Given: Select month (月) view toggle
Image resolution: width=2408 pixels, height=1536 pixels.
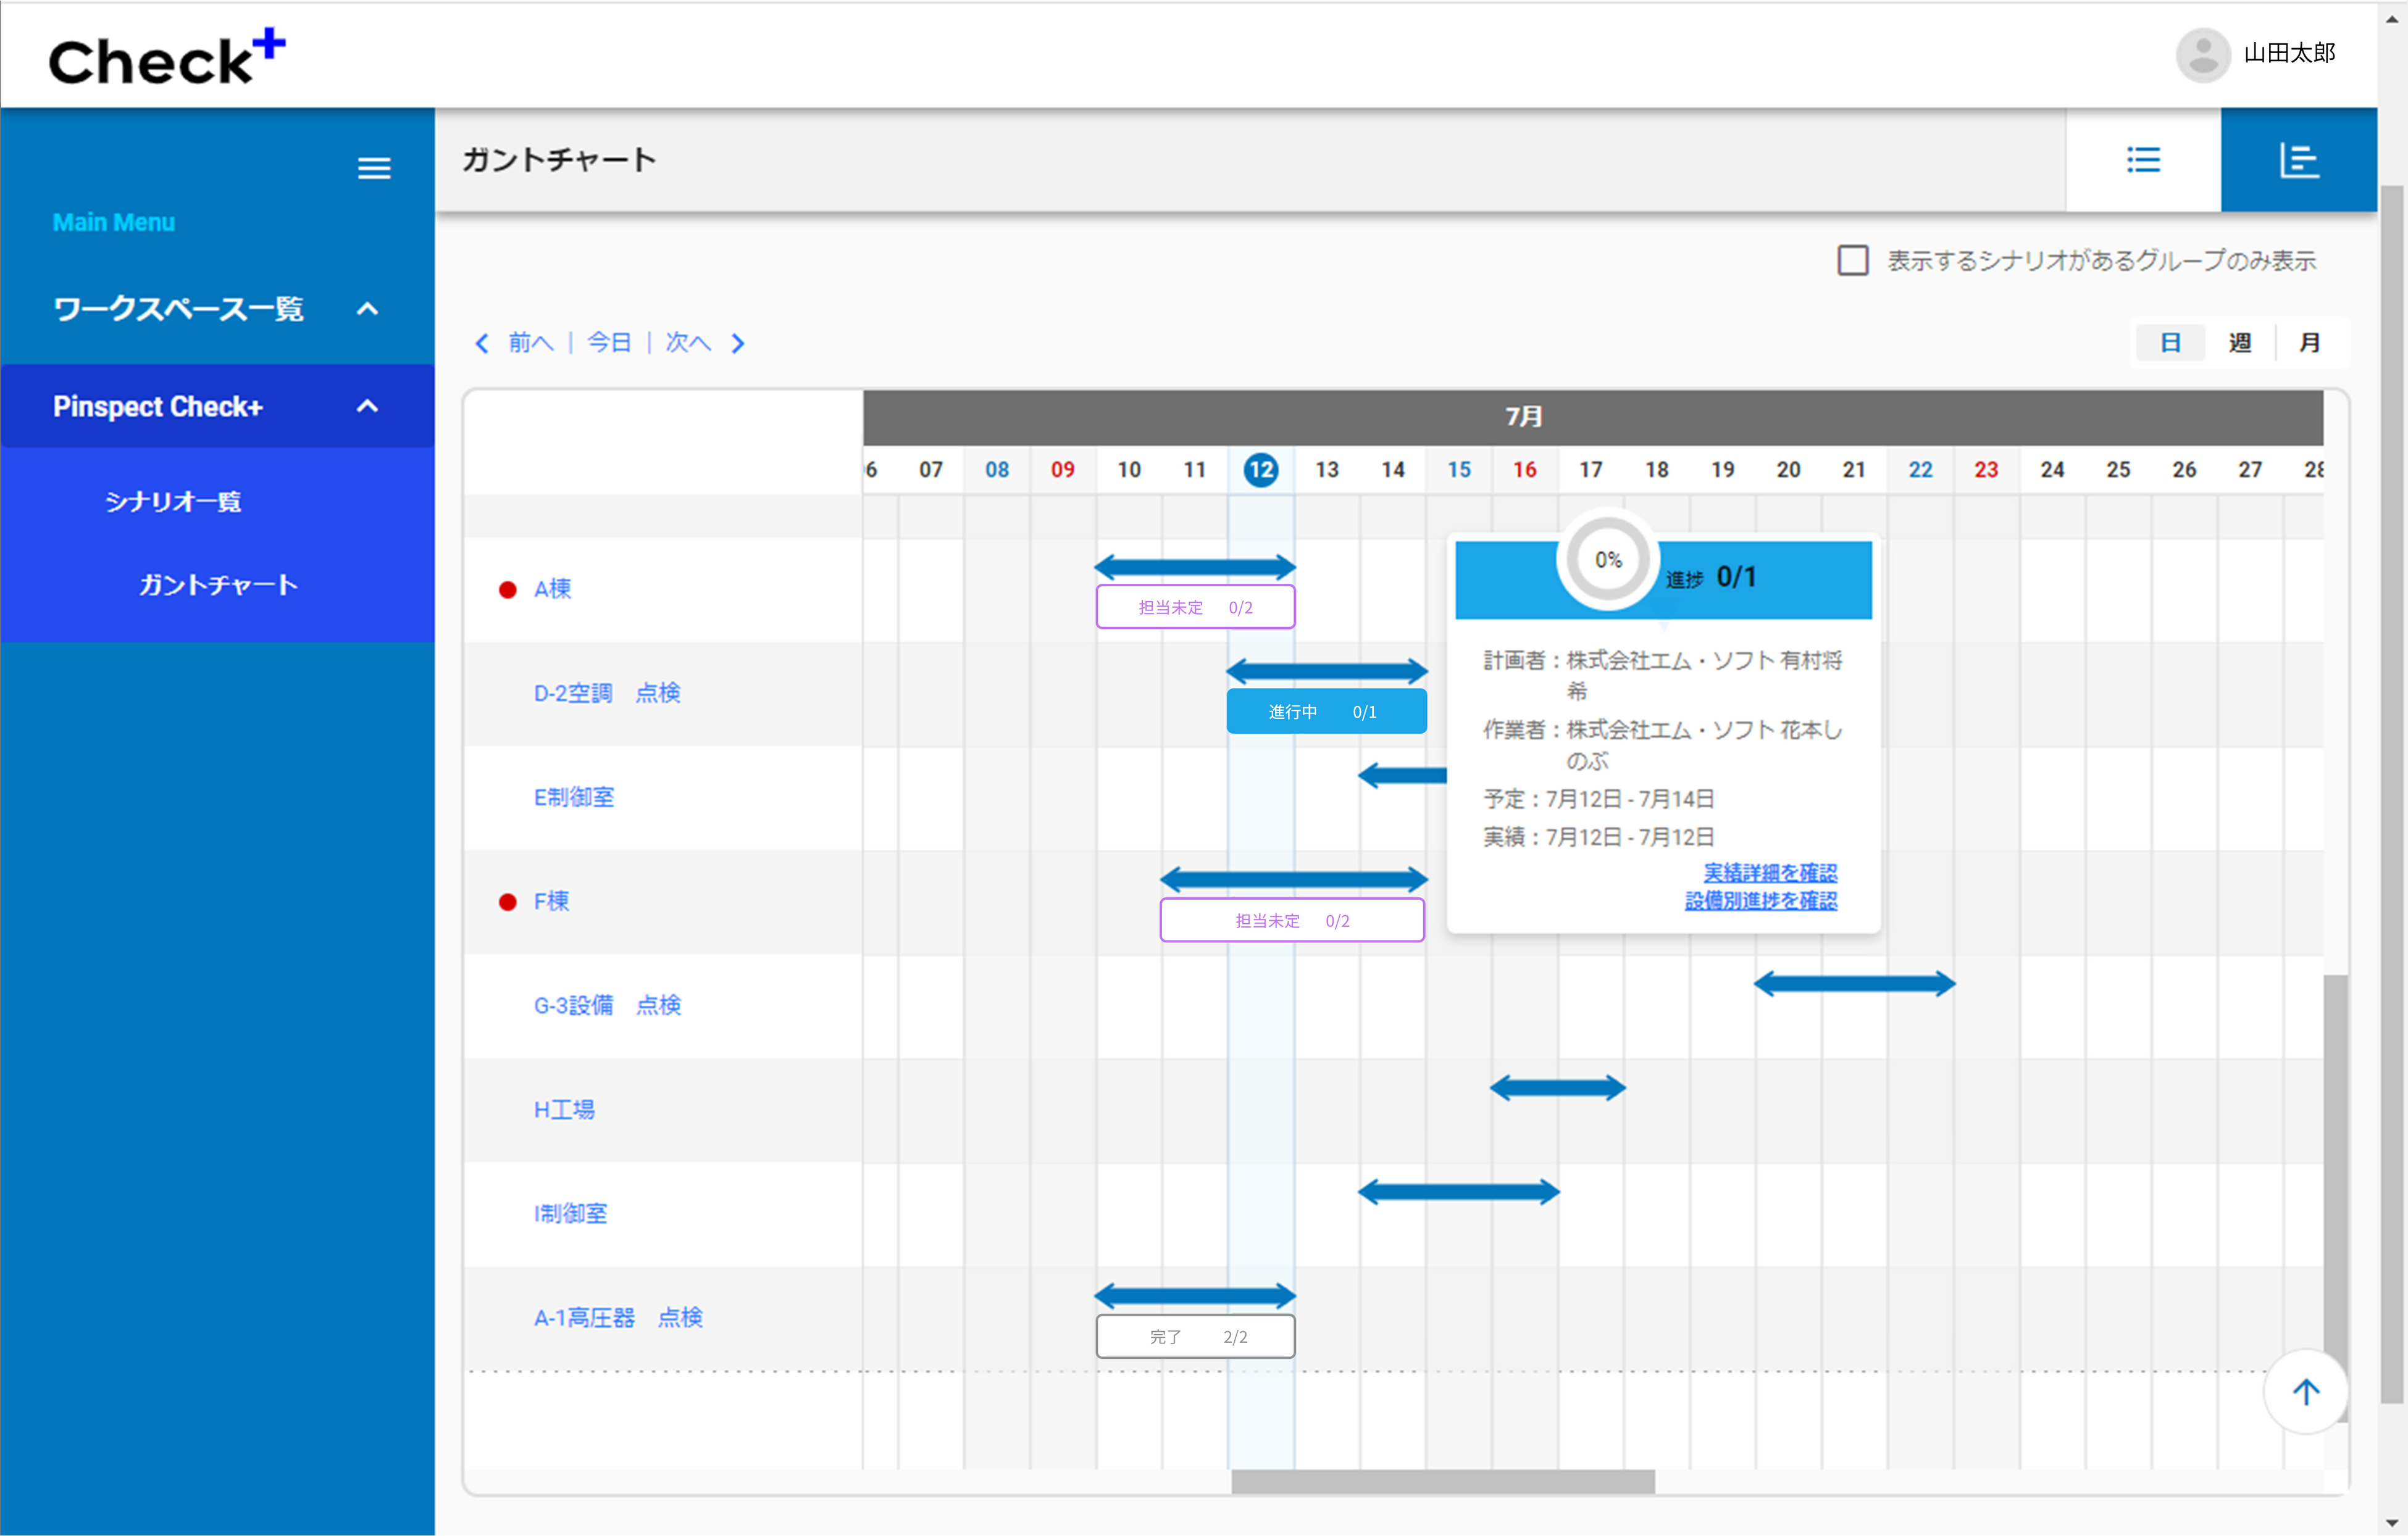Looking at the screenshot, I should click(2309, 342).
